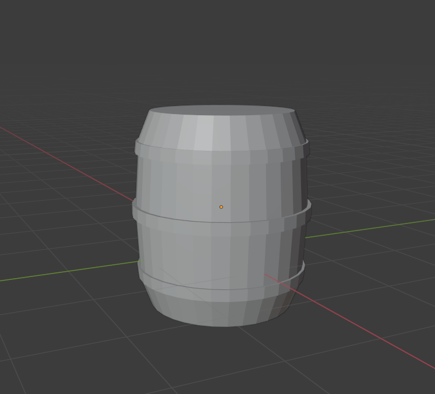Select the barrel's orange origin point
The width and height of the screenshot is (435, 394).
point(221,207)
